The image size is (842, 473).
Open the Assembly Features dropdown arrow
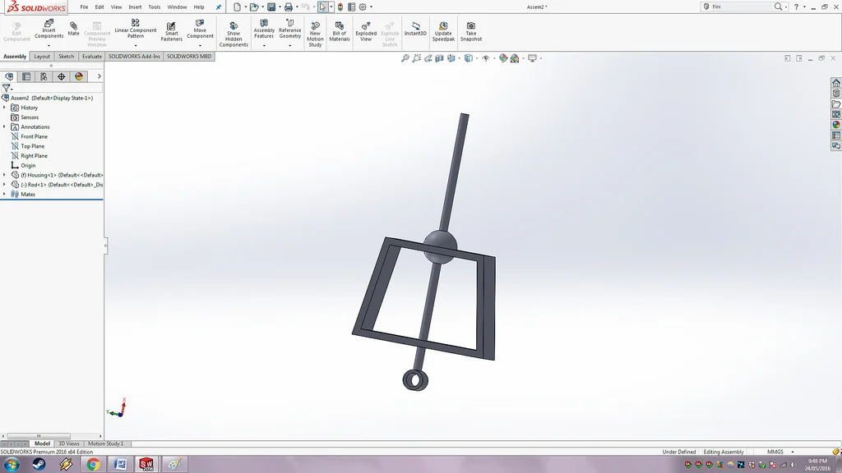(x=264, y=46)
